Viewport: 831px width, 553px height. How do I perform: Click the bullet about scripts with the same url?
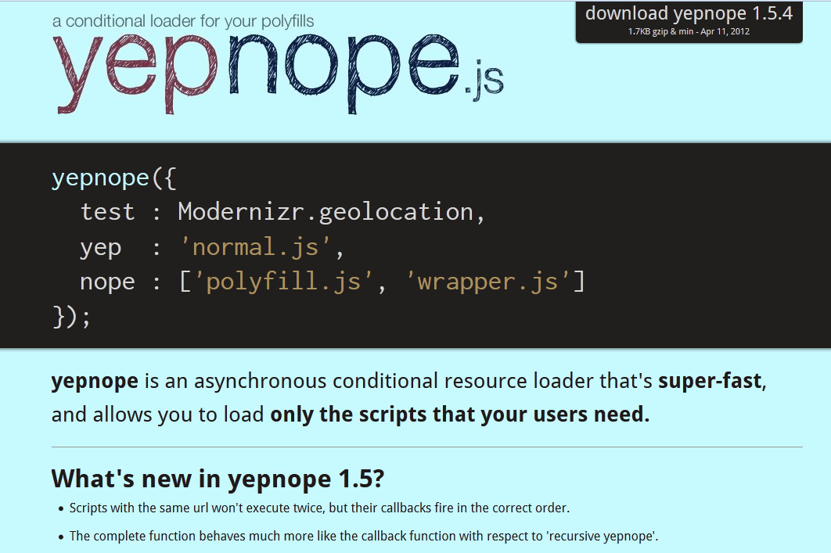(319, 508)
